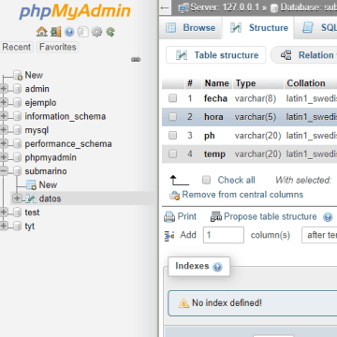337x337 pixels.
Task: Open the Recent tables tab
Action: pos(17,47)
